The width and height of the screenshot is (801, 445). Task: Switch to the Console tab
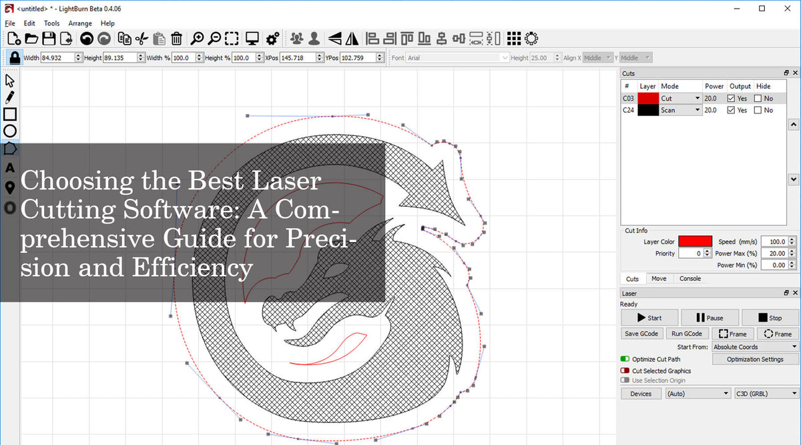tap(690, 278)
